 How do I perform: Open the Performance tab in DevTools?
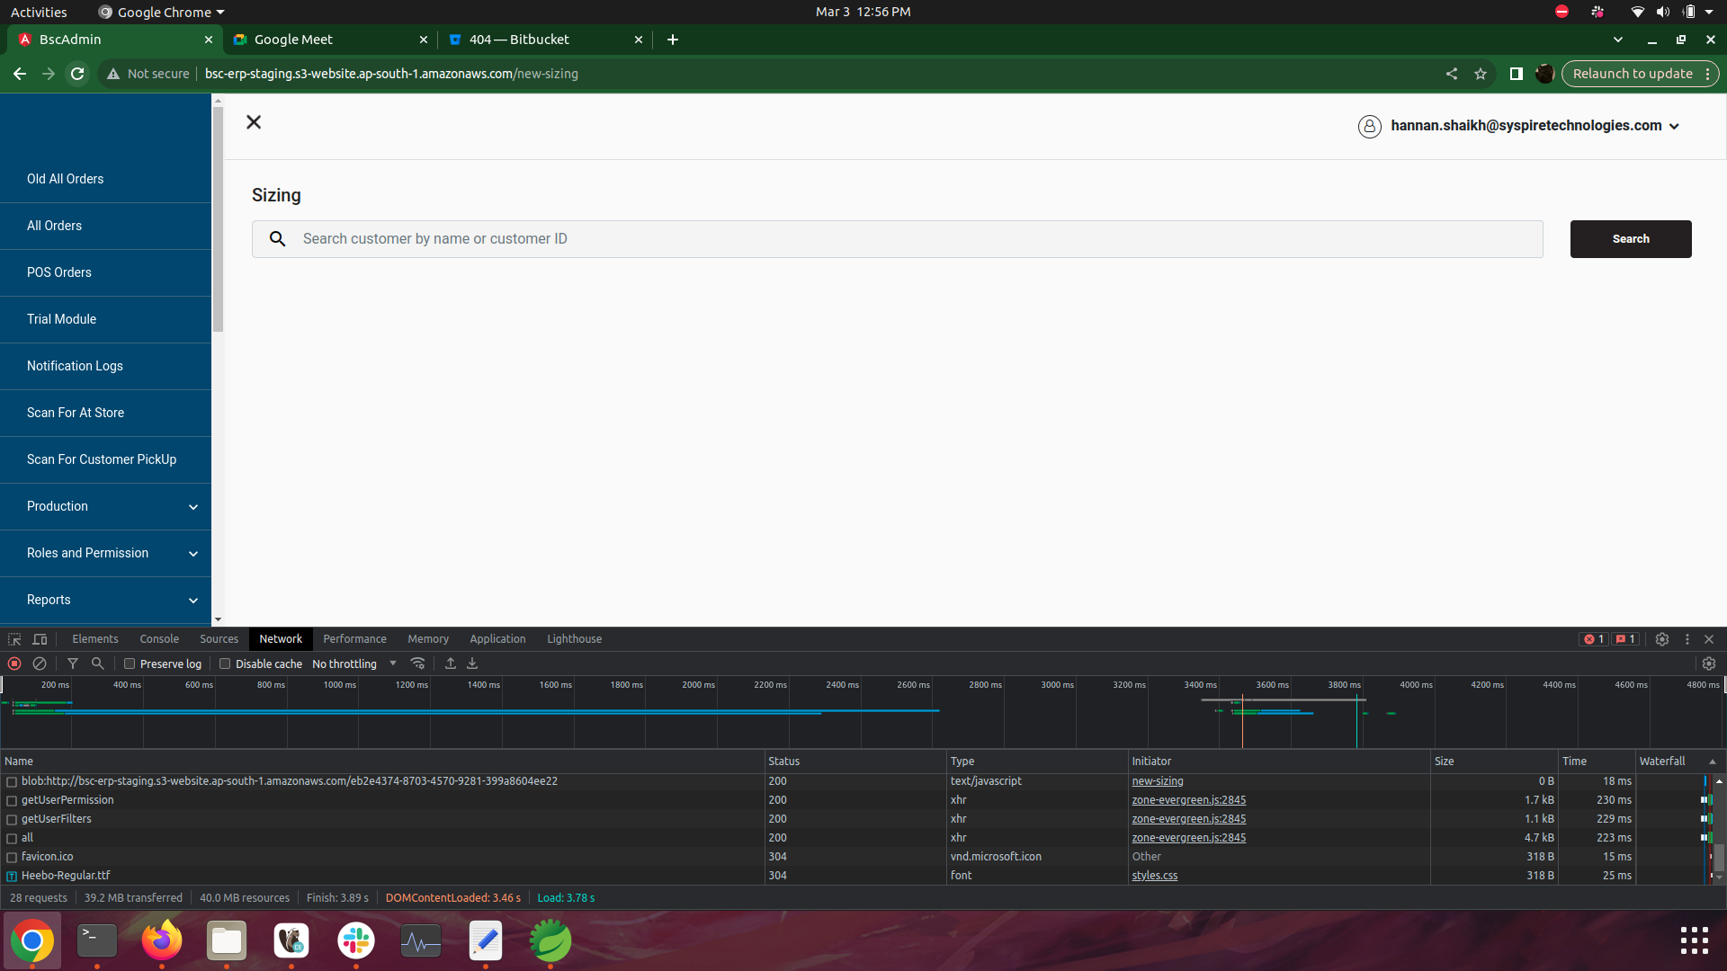354,639
